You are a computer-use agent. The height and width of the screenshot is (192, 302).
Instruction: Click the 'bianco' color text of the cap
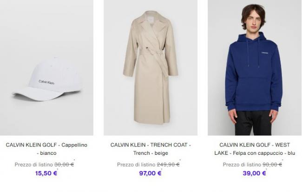pyautogui.click(x=48, y=153)
